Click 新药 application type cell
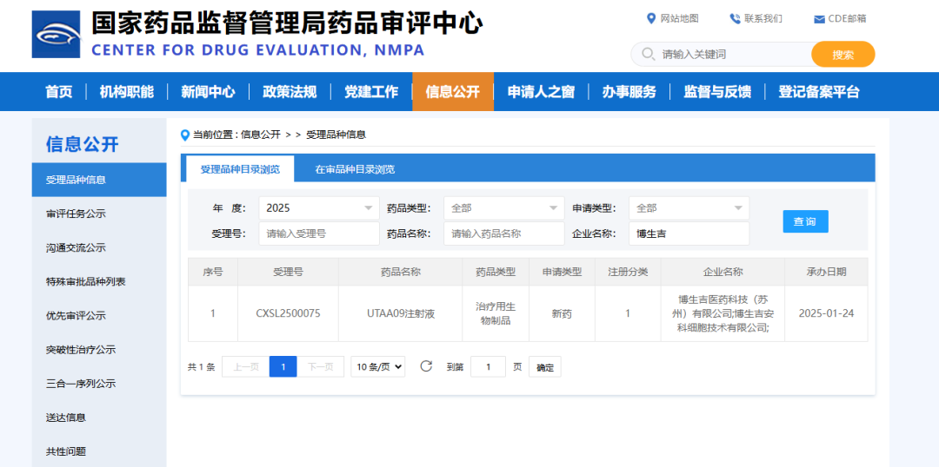This screenshot has width=939, height=467. 563,313
